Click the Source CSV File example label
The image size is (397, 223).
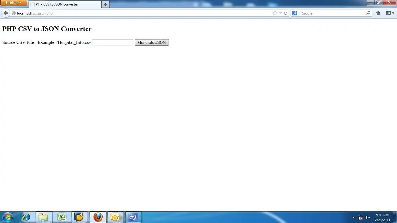pos(47,42)
